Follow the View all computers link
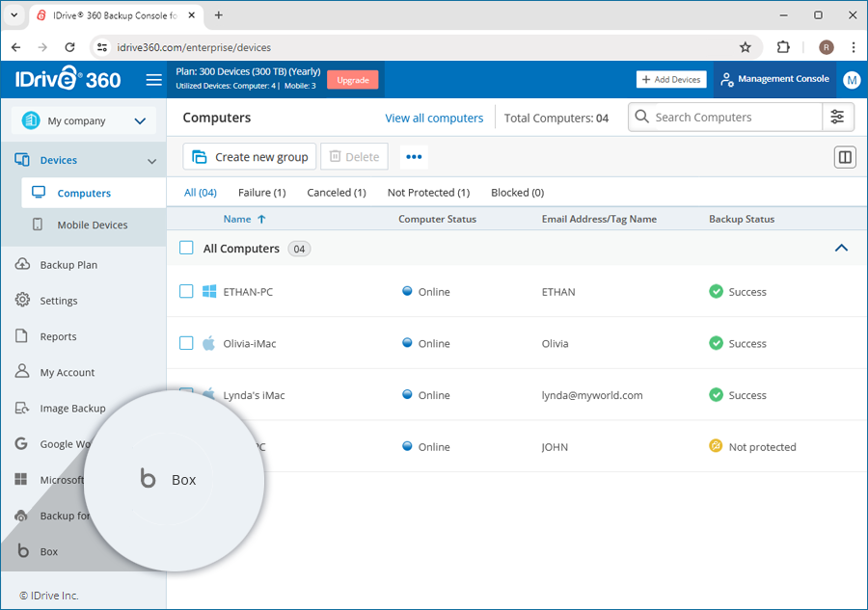The height and width of the screenshot is (610, 868). pyautogui.click(x=434, y=118)
